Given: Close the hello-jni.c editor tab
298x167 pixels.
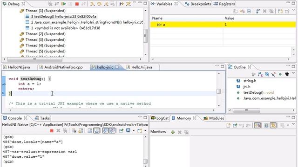Looking at the screenshot, I should (x=117, y=67).
